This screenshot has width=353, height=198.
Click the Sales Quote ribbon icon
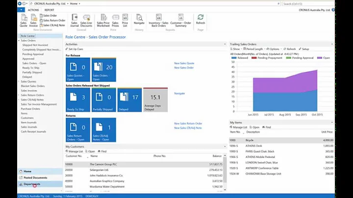coord(24,20)
